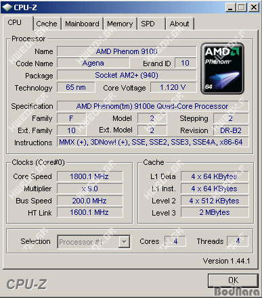Click the Core Voltage value 1.120 V
This screenshot has height=298, width=262.
pyautogui.click(x=173, y=87)
